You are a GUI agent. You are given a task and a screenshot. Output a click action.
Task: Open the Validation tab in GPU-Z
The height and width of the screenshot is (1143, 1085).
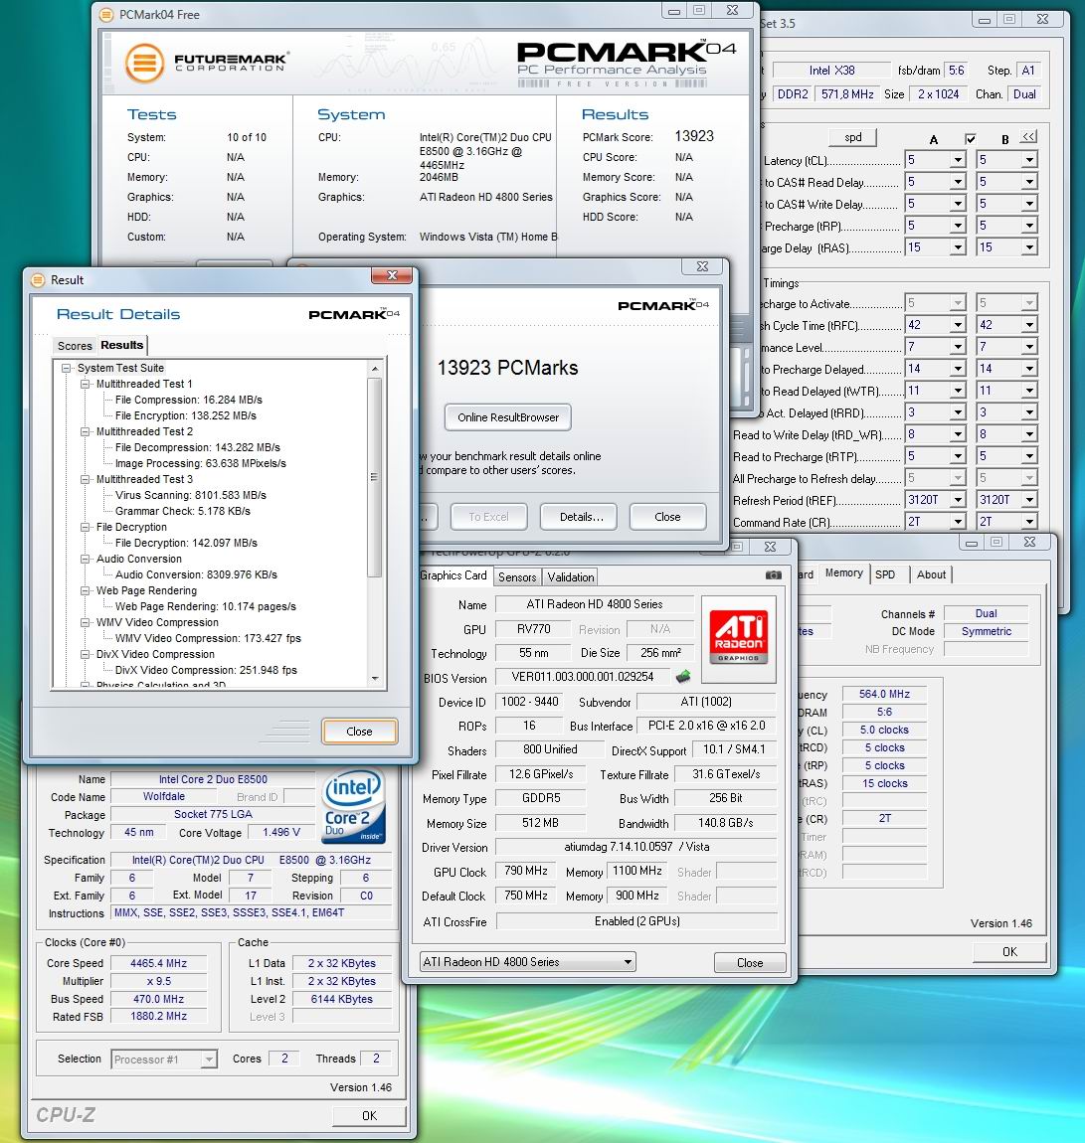click(570, 577)
